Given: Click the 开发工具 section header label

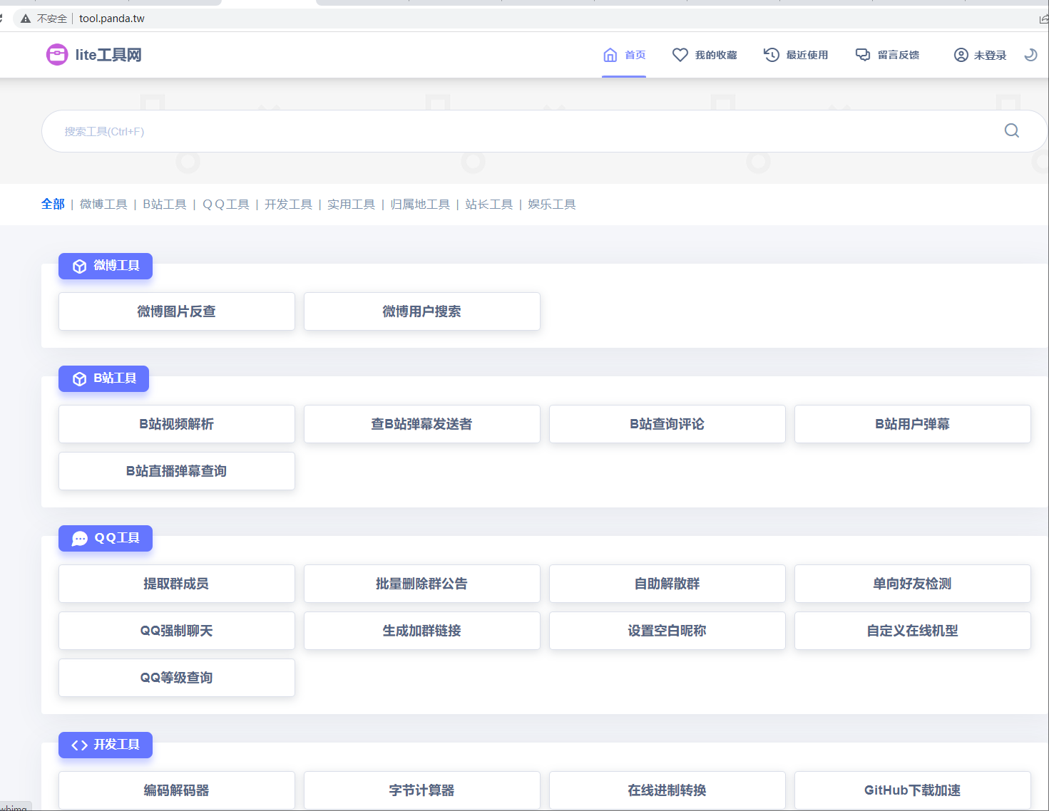Looking at the screenshot, I should [x=106, y=745].
